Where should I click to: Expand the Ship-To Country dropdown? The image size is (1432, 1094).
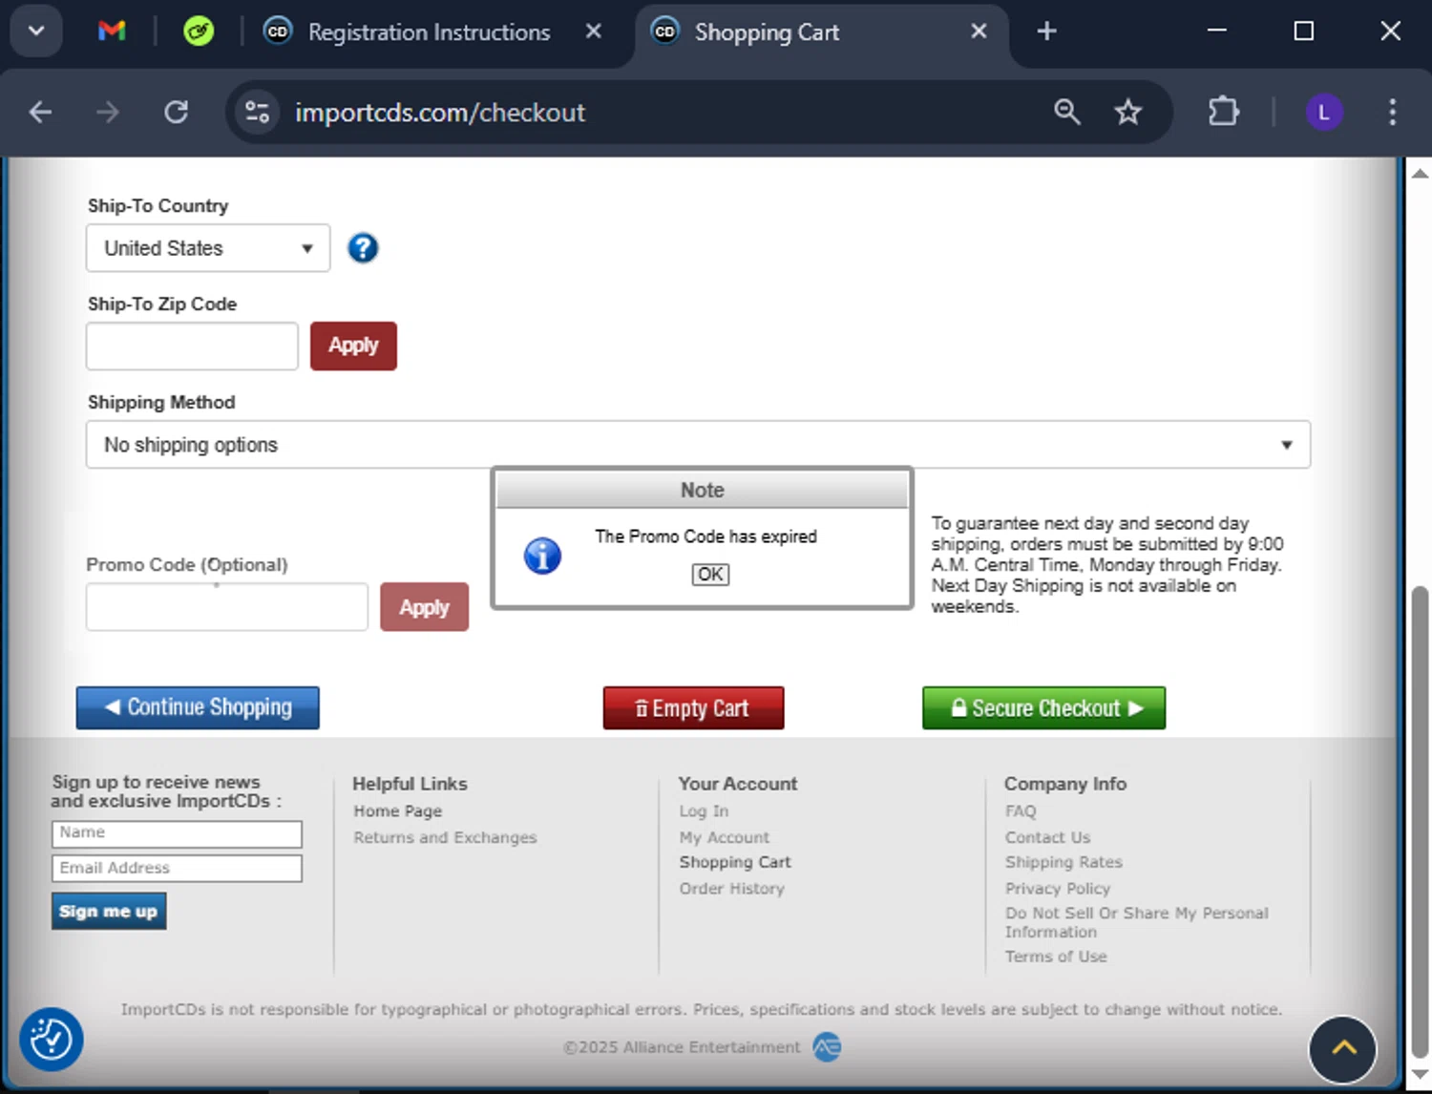tap(208, 248)
